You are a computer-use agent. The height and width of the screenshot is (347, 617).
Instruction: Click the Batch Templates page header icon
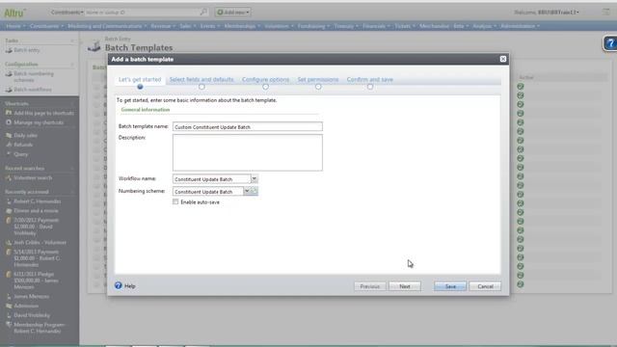point(94,45)
